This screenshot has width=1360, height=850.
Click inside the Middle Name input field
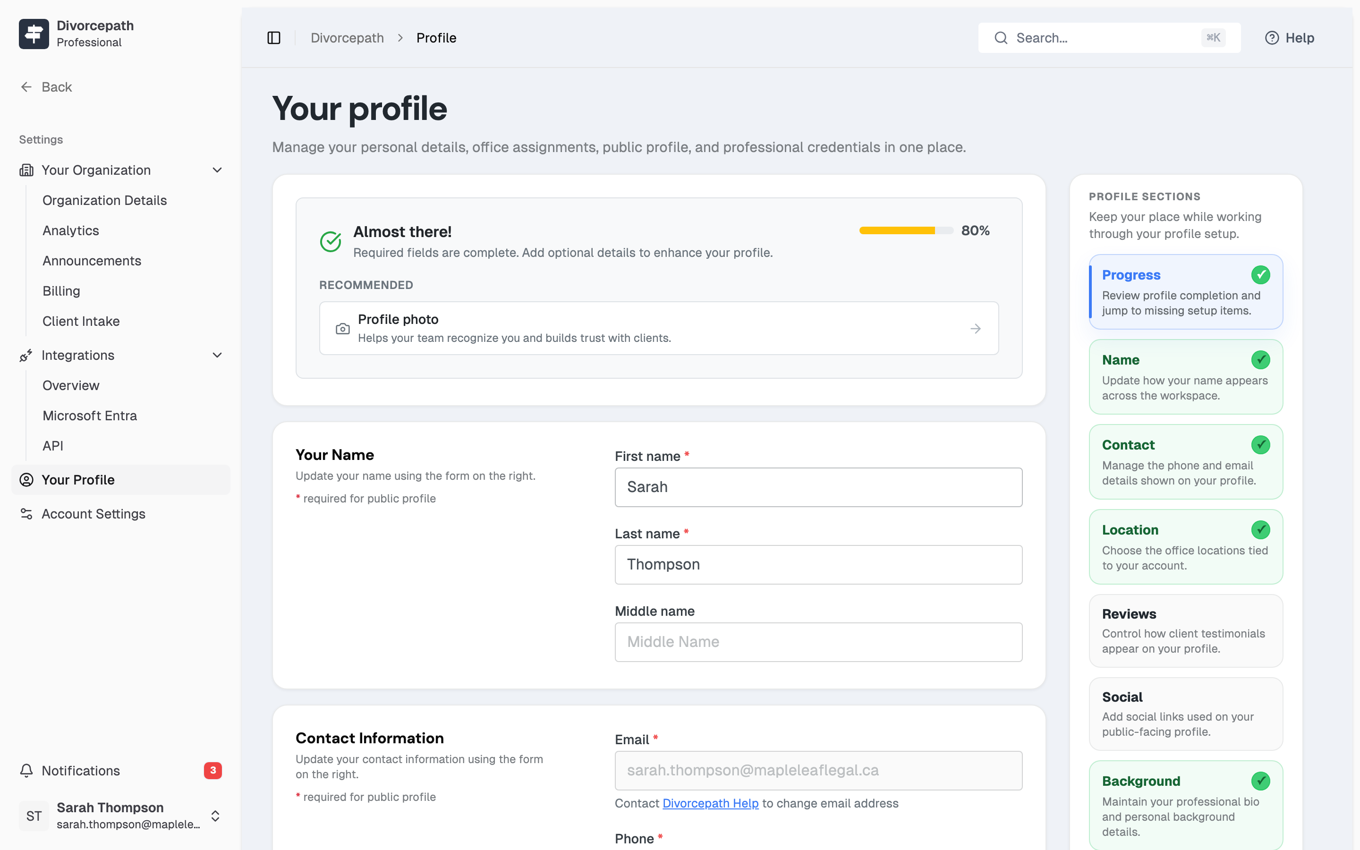[x=818, y=641]
